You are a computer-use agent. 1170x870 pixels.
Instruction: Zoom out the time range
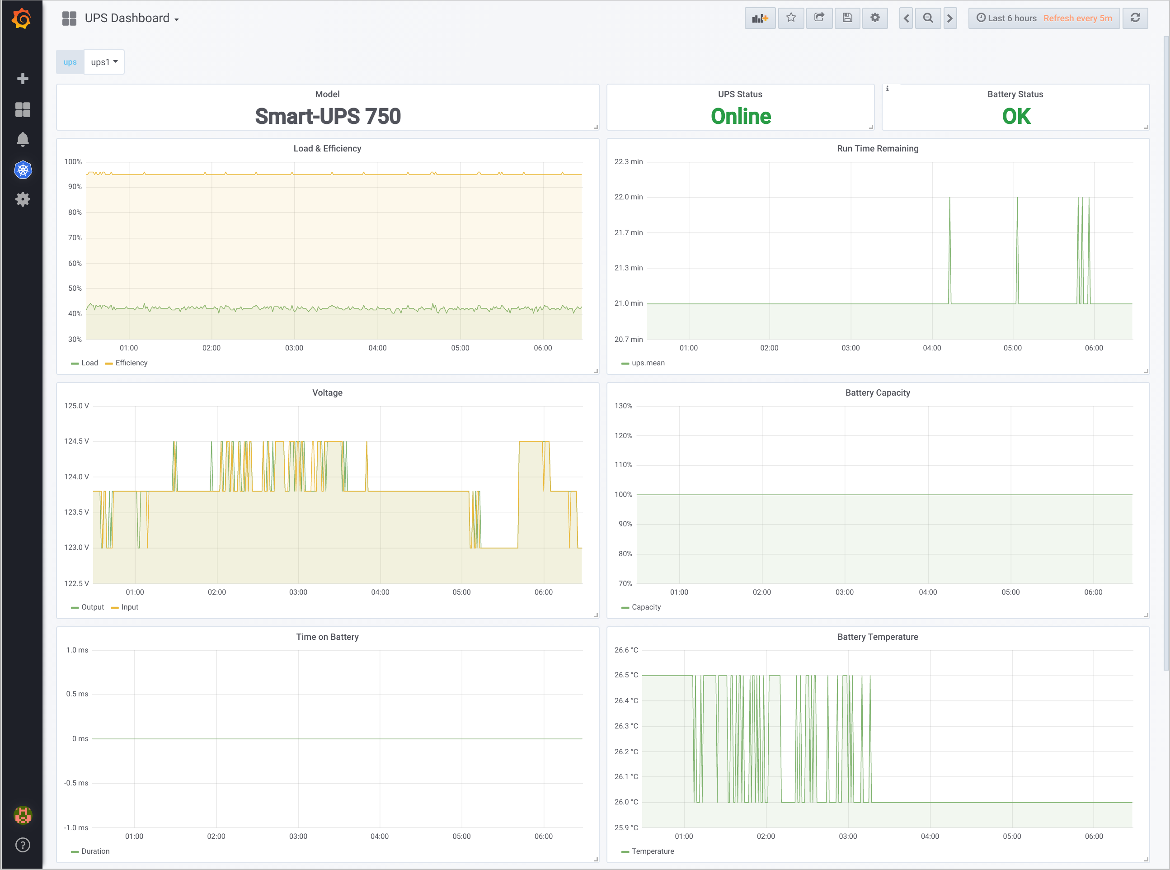point(928,19)
